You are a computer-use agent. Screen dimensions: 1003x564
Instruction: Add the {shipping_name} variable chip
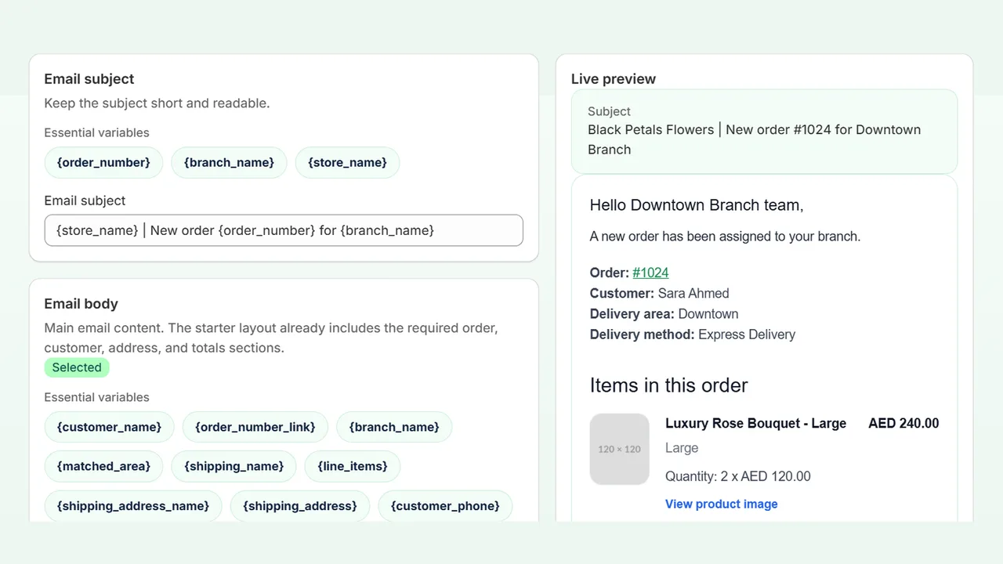click(234, 466)
